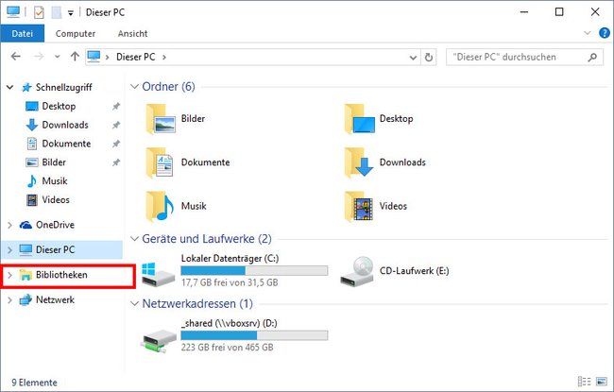Collapse the Geräte und Laufwerke group
The height and width of the screenshot is (392, 614).
[x=134, y=239]
